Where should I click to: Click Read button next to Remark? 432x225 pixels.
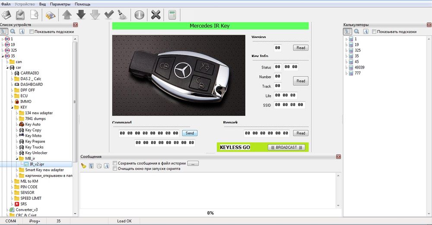coord(301,133)
